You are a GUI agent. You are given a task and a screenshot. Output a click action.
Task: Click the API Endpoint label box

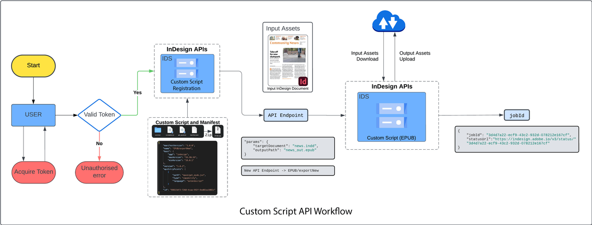click(x=285, y=116)
